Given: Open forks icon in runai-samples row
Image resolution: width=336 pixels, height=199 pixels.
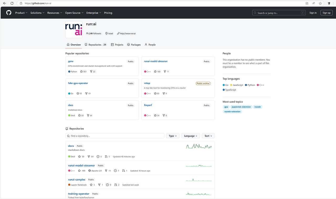Looking at the screenshot, I should [x=99, y=185].
